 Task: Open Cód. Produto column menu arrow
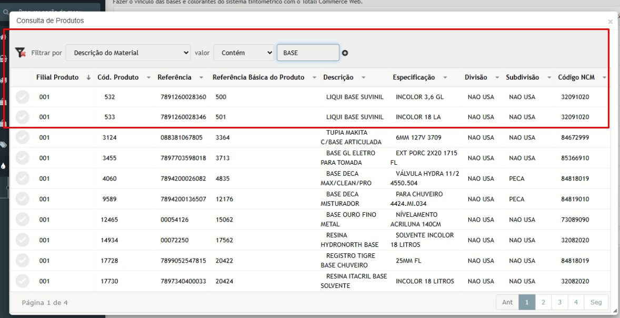148,77
